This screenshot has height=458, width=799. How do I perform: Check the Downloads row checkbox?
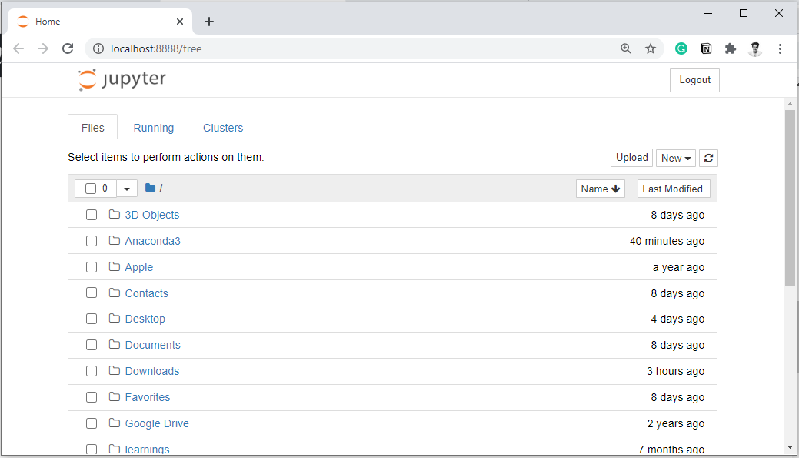click(x=92, y=371)
